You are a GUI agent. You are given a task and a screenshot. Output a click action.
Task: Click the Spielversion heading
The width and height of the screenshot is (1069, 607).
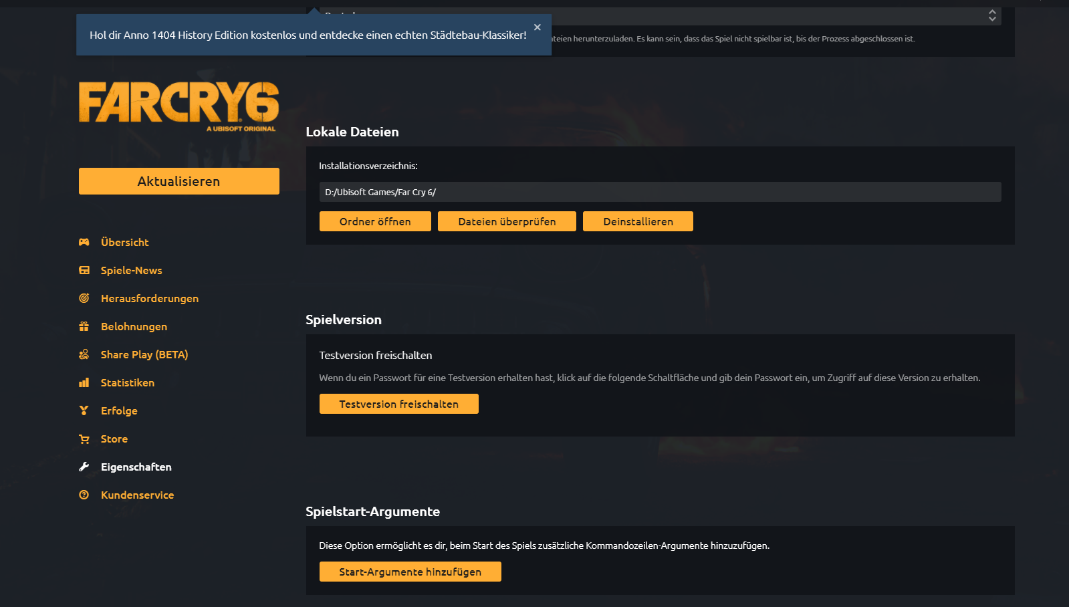(344, 320)
